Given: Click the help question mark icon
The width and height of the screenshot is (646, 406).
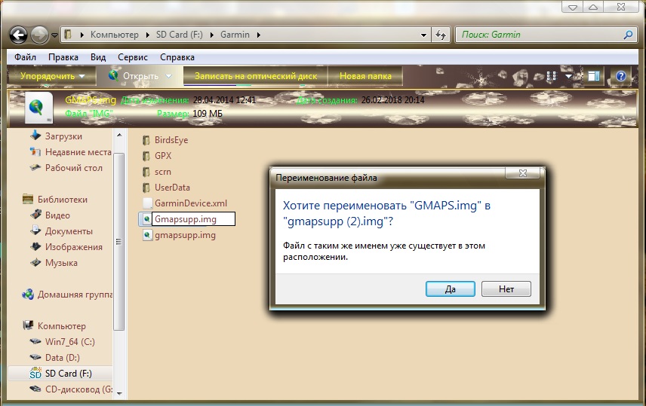Looking at the screenshot, I should pos(620,76).
